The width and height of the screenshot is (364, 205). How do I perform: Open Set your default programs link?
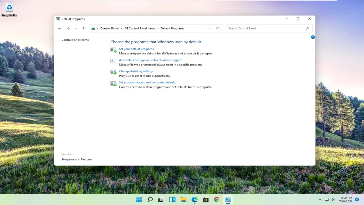[136, 49]
